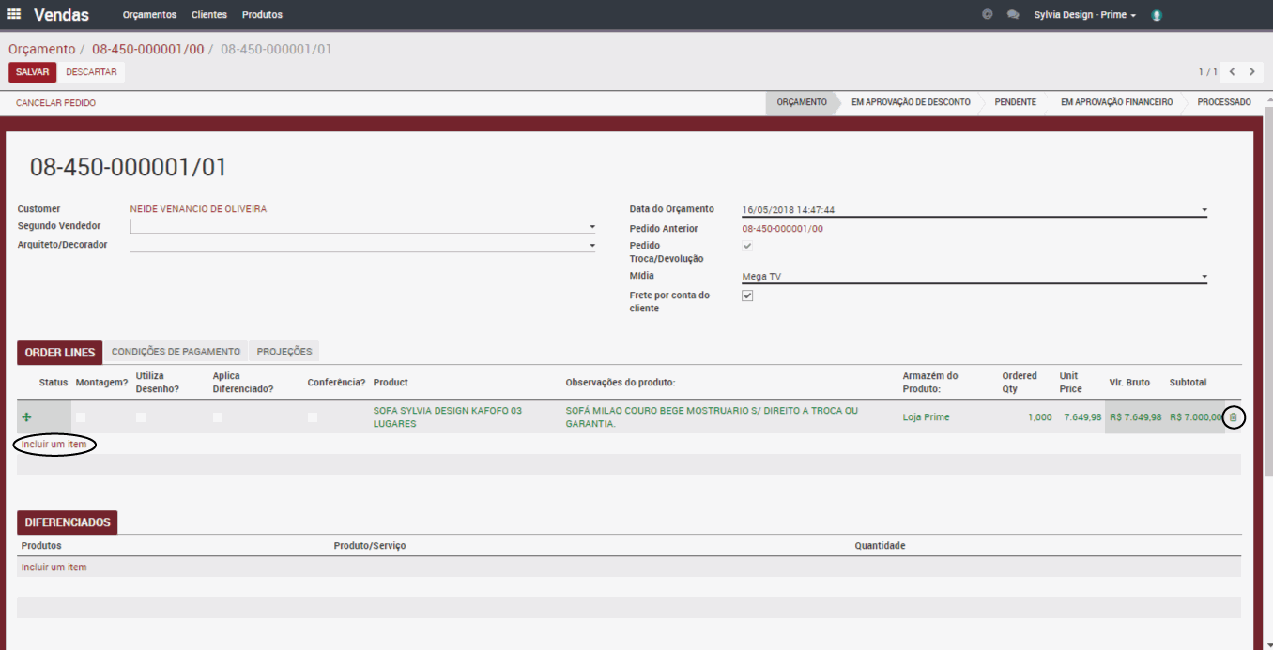The height and width of the screenshot is (650, 1273).
Task: Open Pedido Anterior link 08-450-000001/00
Action: pos(782,229)
